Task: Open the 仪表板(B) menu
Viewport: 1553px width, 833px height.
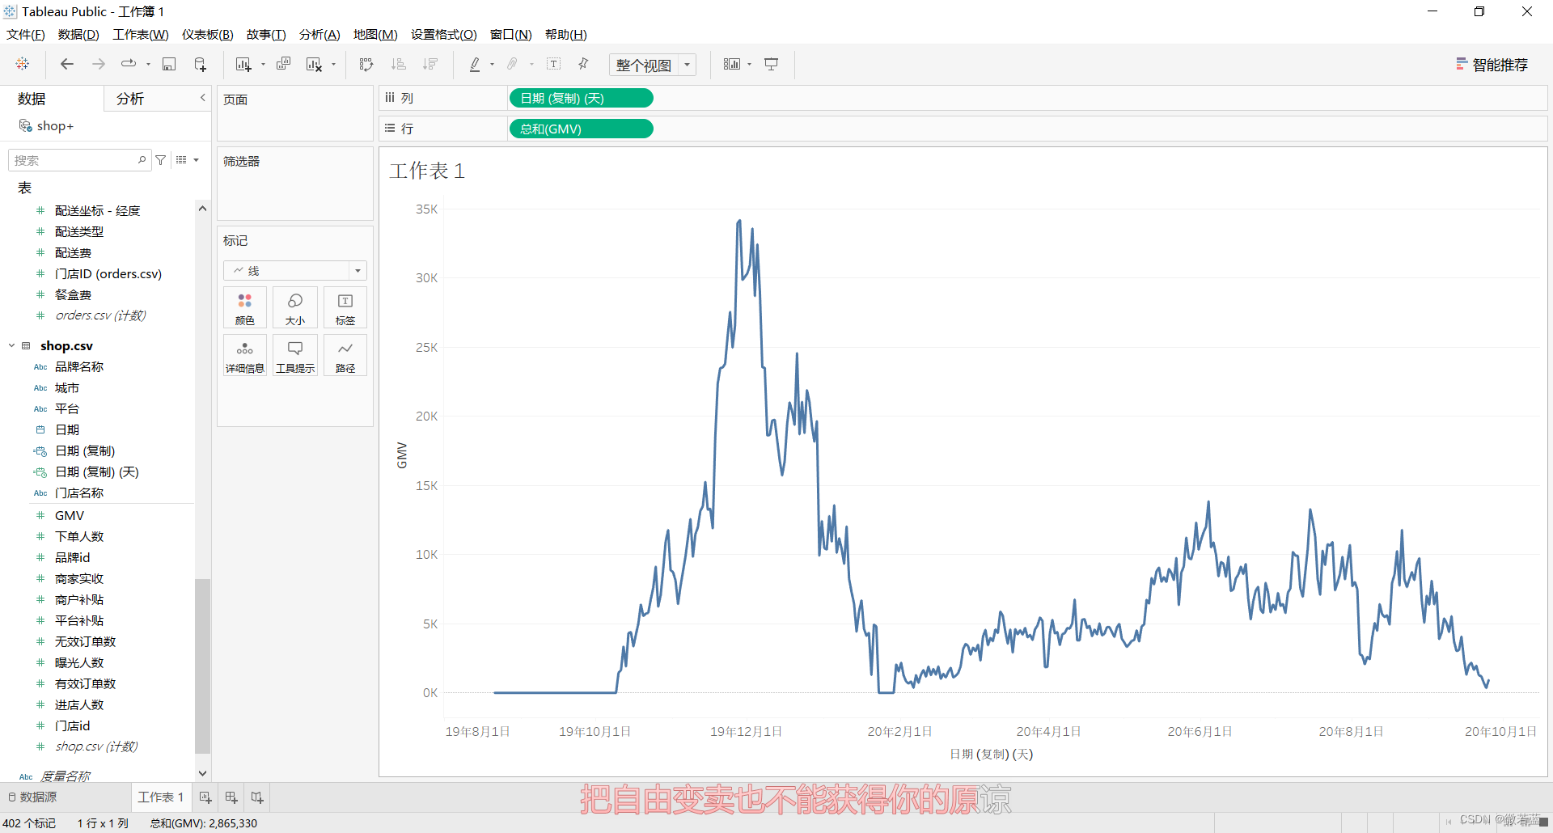Action: (208, 34)
